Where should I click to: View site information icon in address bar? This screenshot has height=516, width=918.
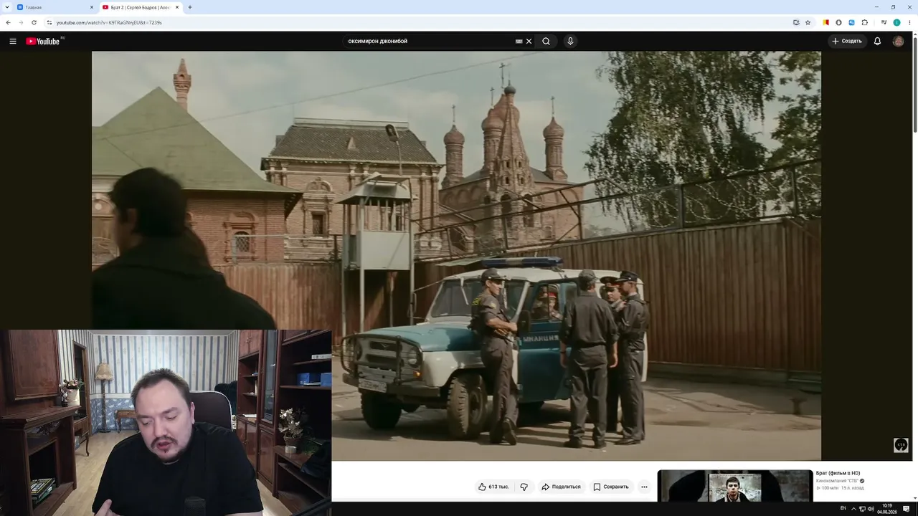[x=49, y=22]
